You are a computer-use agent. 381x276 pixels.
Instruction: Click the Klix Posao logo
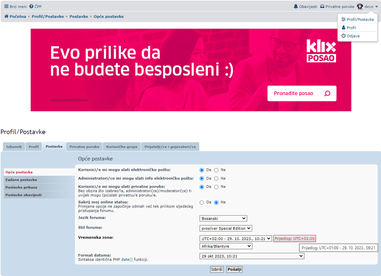(321, 51)
